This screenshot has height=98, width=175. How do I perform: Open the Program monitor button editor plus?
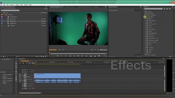106,56
